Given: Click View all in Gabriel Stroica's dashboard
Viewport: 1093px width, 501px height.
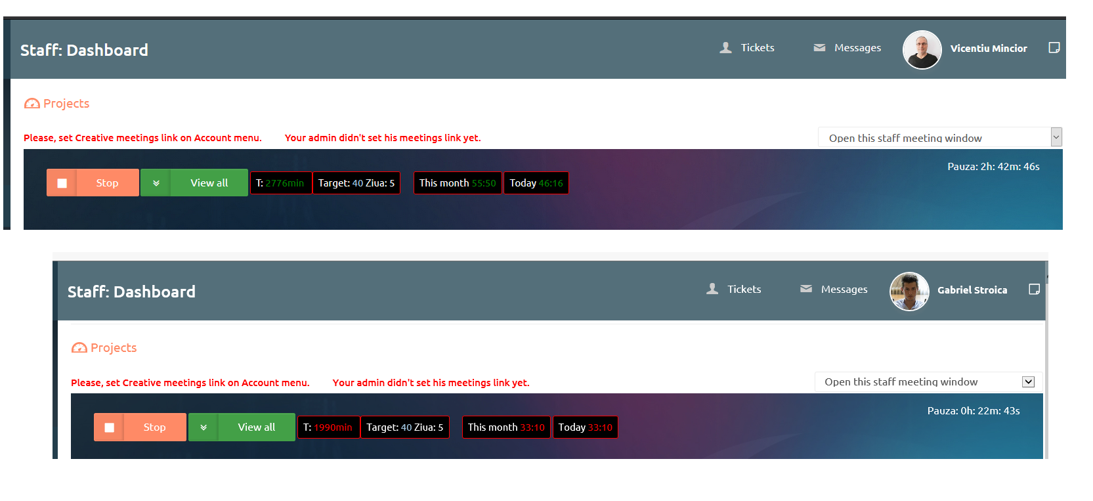Looking at the screenshot, I should pos(256,427).
